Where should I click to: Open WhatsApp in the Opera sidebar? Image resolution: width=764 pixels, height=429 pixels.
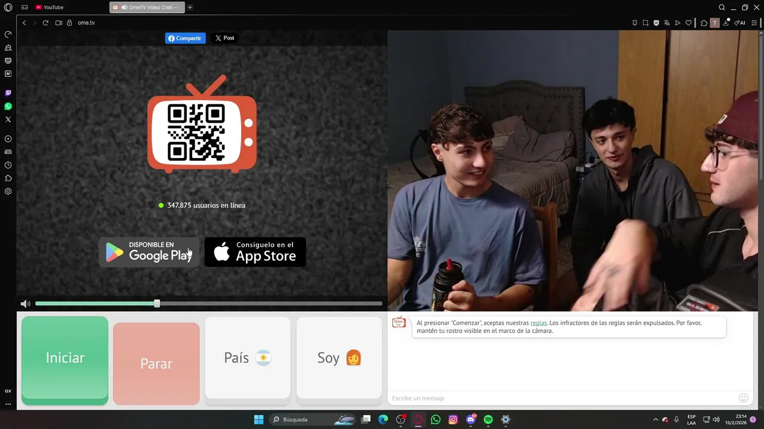(8, 106)
